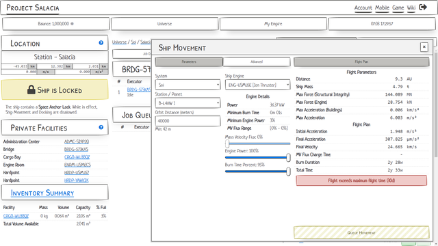Open the Mobile link
Image resolution: width=438 pixels, height=246 pixels.
point(382,8)
